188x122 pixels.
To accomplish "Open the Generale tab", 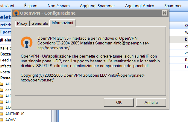I will [40, 23].
